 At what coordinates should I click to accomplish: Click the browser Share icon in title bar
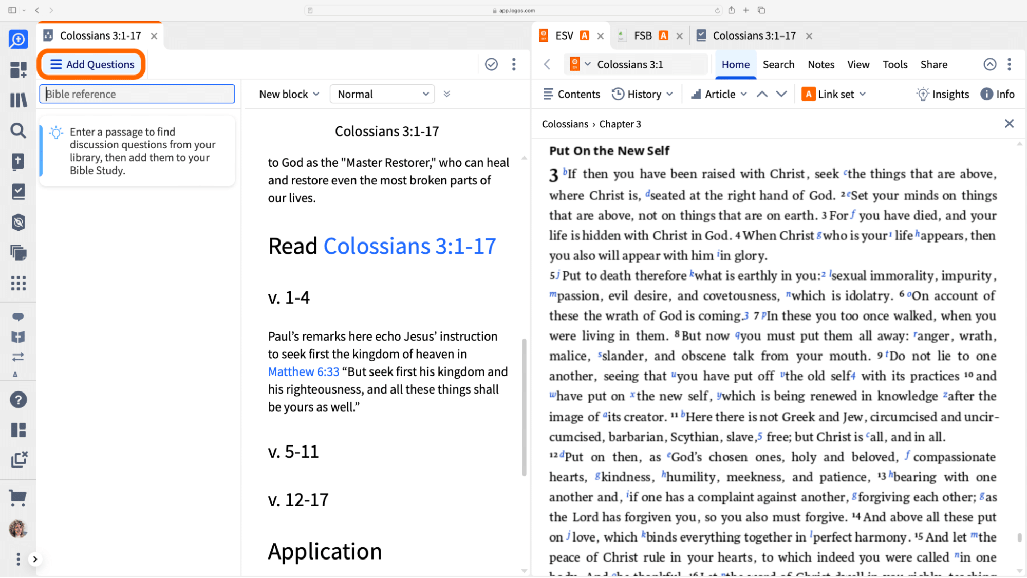(731, 10)
